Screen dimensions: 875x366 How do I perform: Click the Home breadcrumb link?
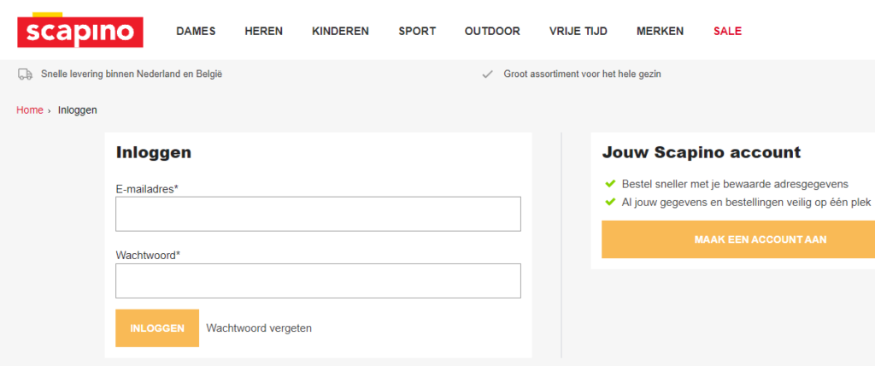(30, 110)
